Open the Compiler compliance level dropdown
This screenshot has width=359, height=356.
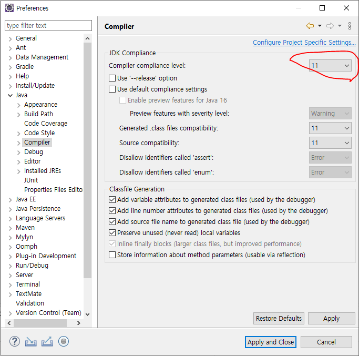pyautogui.click(x=330, y=66)
